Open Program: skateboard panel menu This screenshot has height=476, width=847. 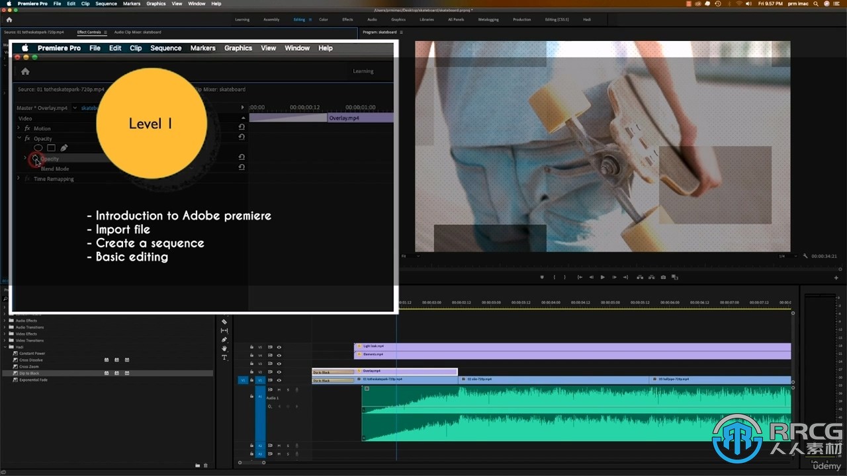click(402, 32)
